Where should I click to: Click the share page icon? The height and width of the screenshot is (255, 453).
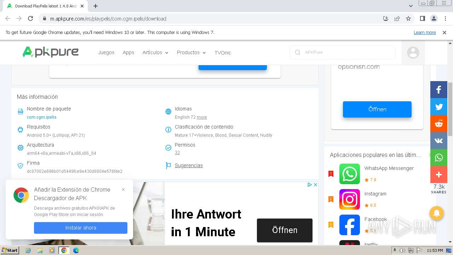pyautogui.click(x=397, y=18)
